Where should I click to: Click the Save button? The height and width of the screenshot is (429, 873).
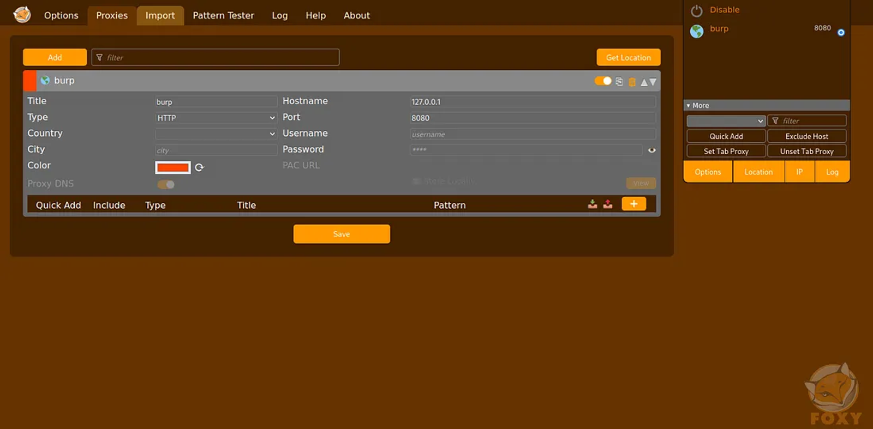click(x=342, y=234)
